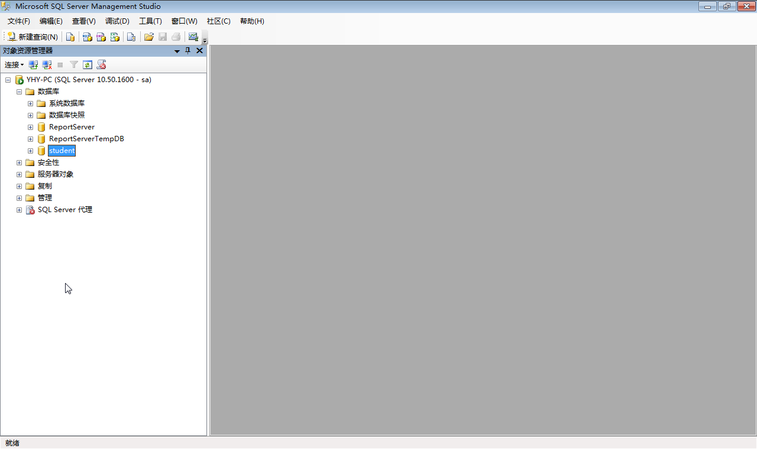Image resolution: width=757 pixels, height=449 pixels.
Task: Expand the 数据库快照 folder
Action: tap(30, 115)
